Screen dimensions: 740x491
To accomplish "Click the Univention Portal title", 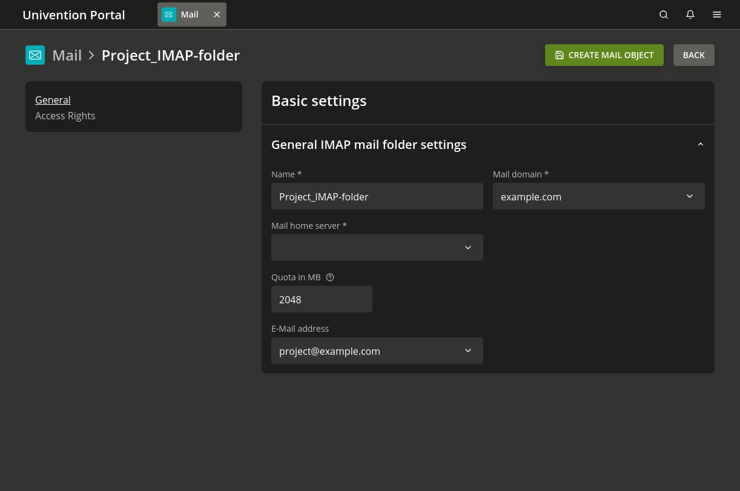I will [x=73, y=15].
